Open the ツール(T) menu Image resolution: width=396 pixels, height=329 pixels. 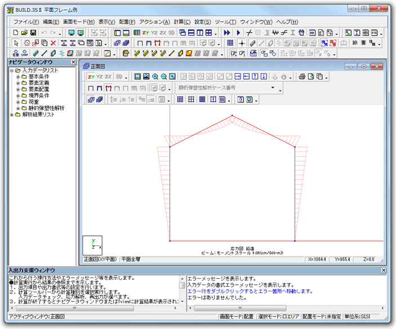225,21
